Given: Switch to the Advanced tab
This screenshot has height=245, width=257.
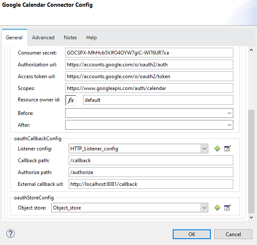Looking at the screenshot, I should click(x=43, y=38).
